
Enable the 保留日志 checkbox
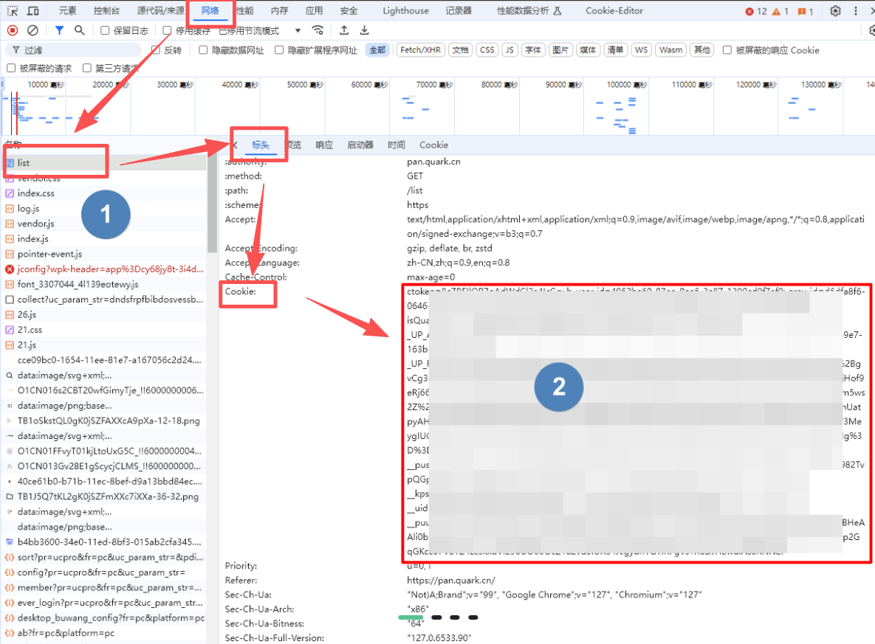(x=106, y=31)
